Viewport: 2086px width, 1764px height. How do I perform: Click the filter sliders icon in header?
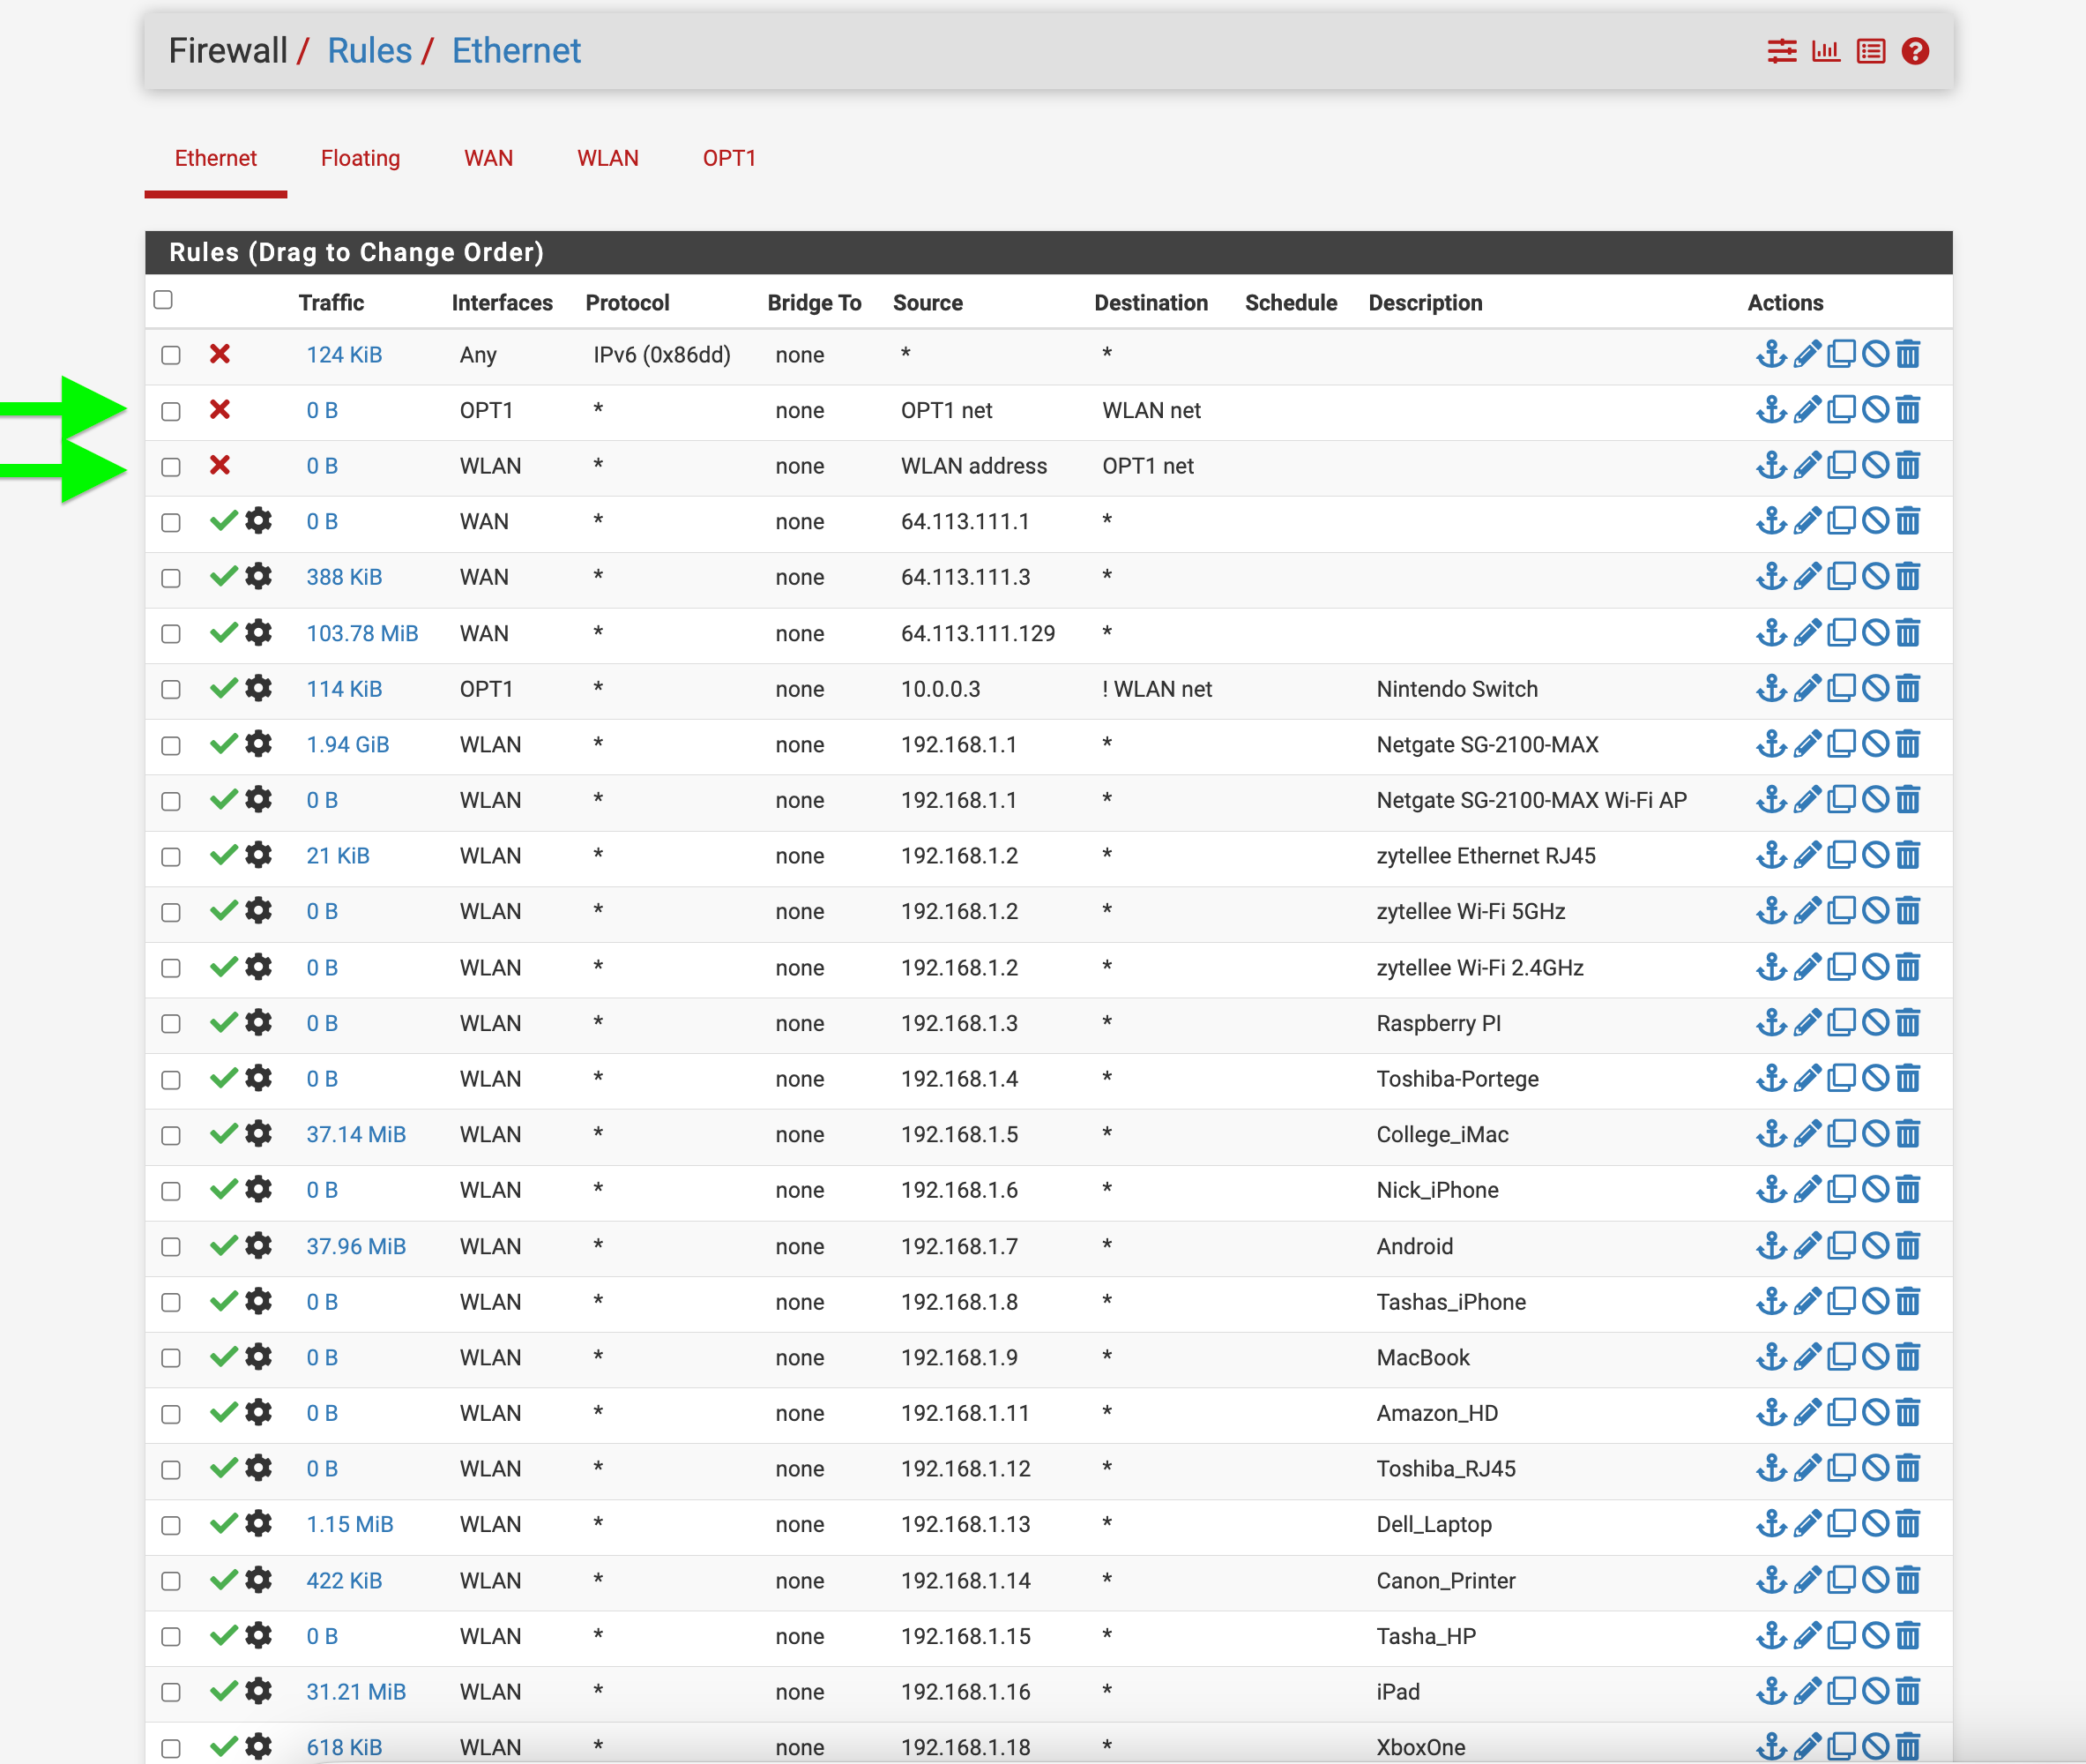tap(1781, 51)
